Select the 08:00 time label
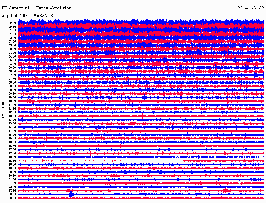The height and width of the screenshot is (203, 266). click(12, 83)
